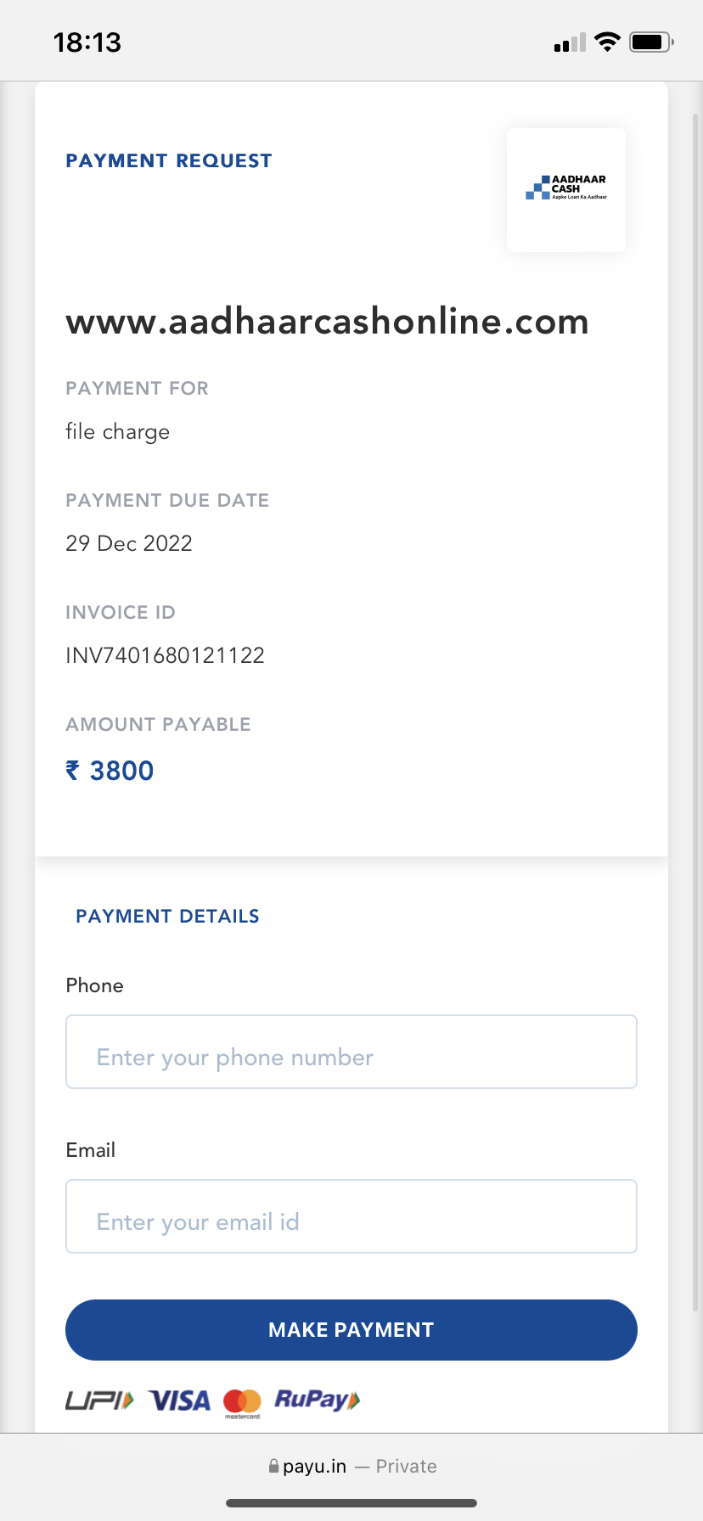
Task: Click the VISA card logo
Action: coord(179,1400)
